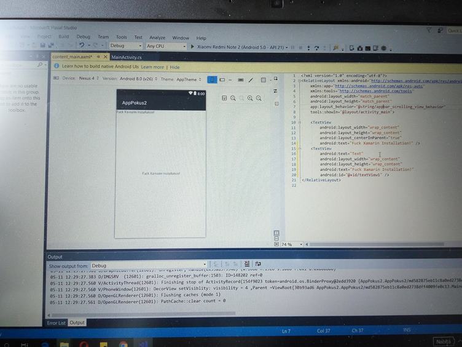This screenshot has height=347, width=462.
Task: Open the Window menu
Action: (x=181, y=38)
